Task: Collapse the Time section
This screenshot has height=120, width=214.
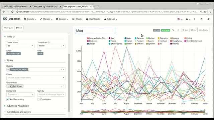Action: point(9,37)
